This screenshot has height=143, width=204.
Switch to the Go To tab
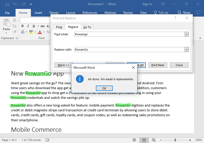coord(87,27)
